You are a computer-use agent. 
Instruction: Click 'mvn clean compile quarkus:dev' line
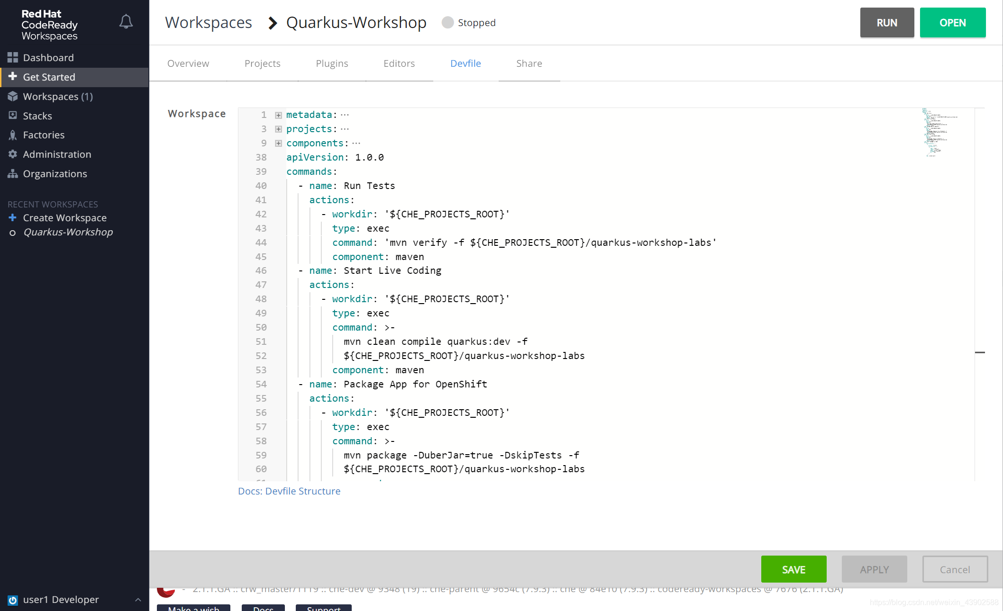[436, 341]
